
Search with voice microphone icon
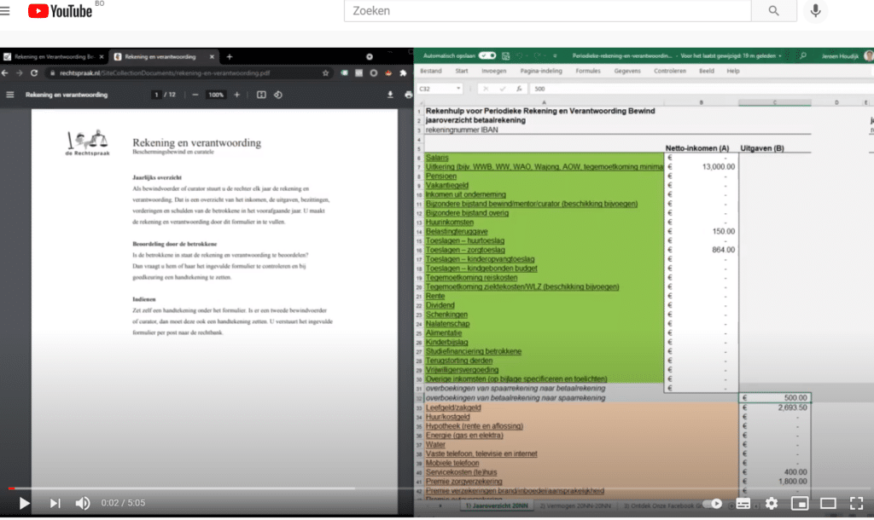(815, 10)
